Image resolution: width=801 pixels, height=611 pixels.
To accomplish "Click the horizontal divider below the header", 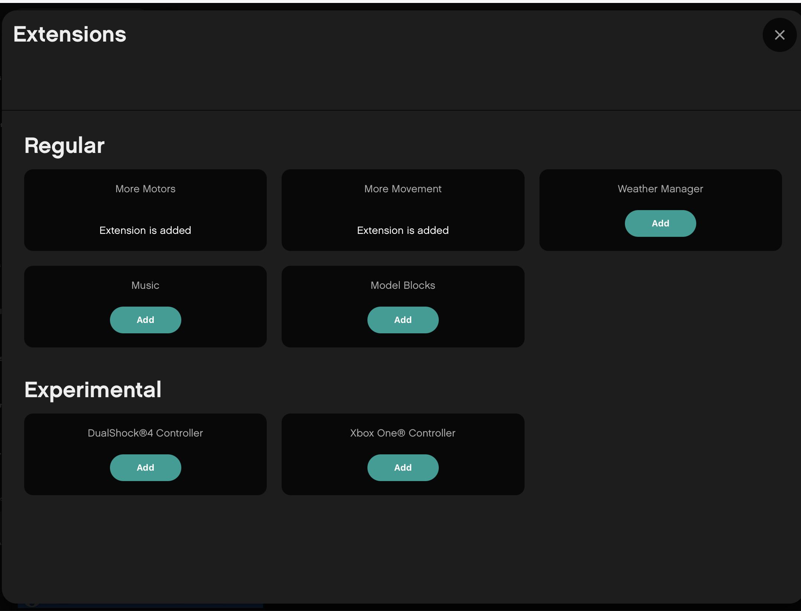I will point(400,110).
